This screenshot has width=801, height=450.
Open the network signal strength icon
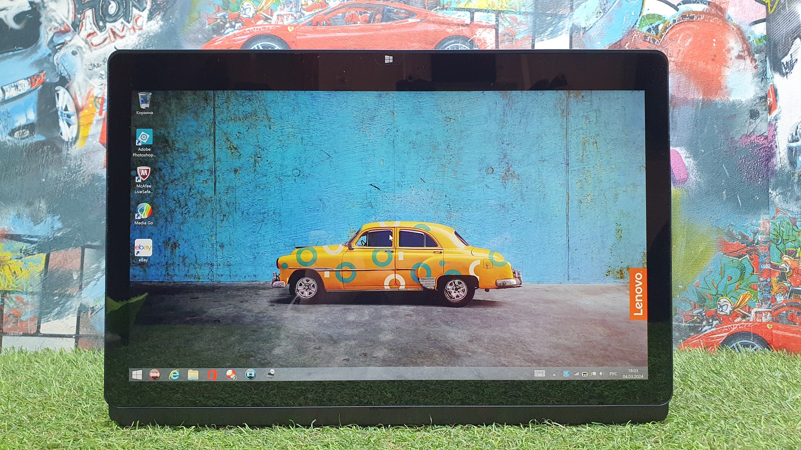[x=576, y=374]
